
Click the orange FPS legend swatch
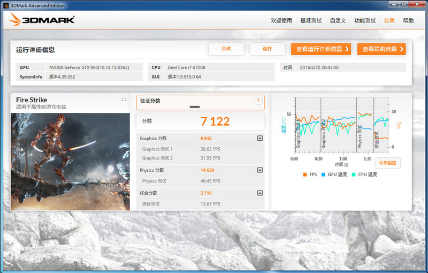click(x=305, y=175)
